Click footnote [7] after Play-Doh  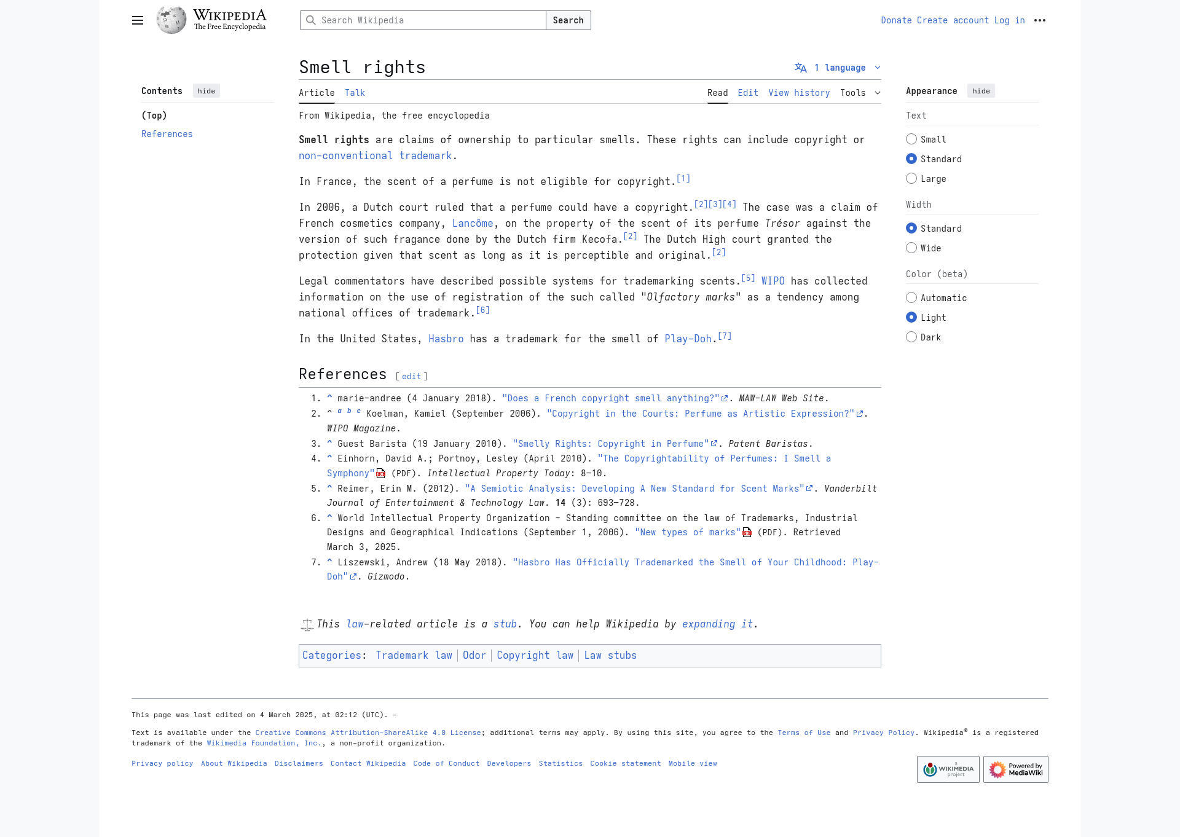pyautogui.click(x=725, y=336)
